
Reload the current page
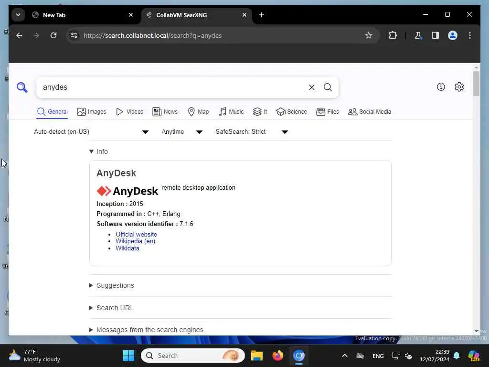(x=53, y=35)
